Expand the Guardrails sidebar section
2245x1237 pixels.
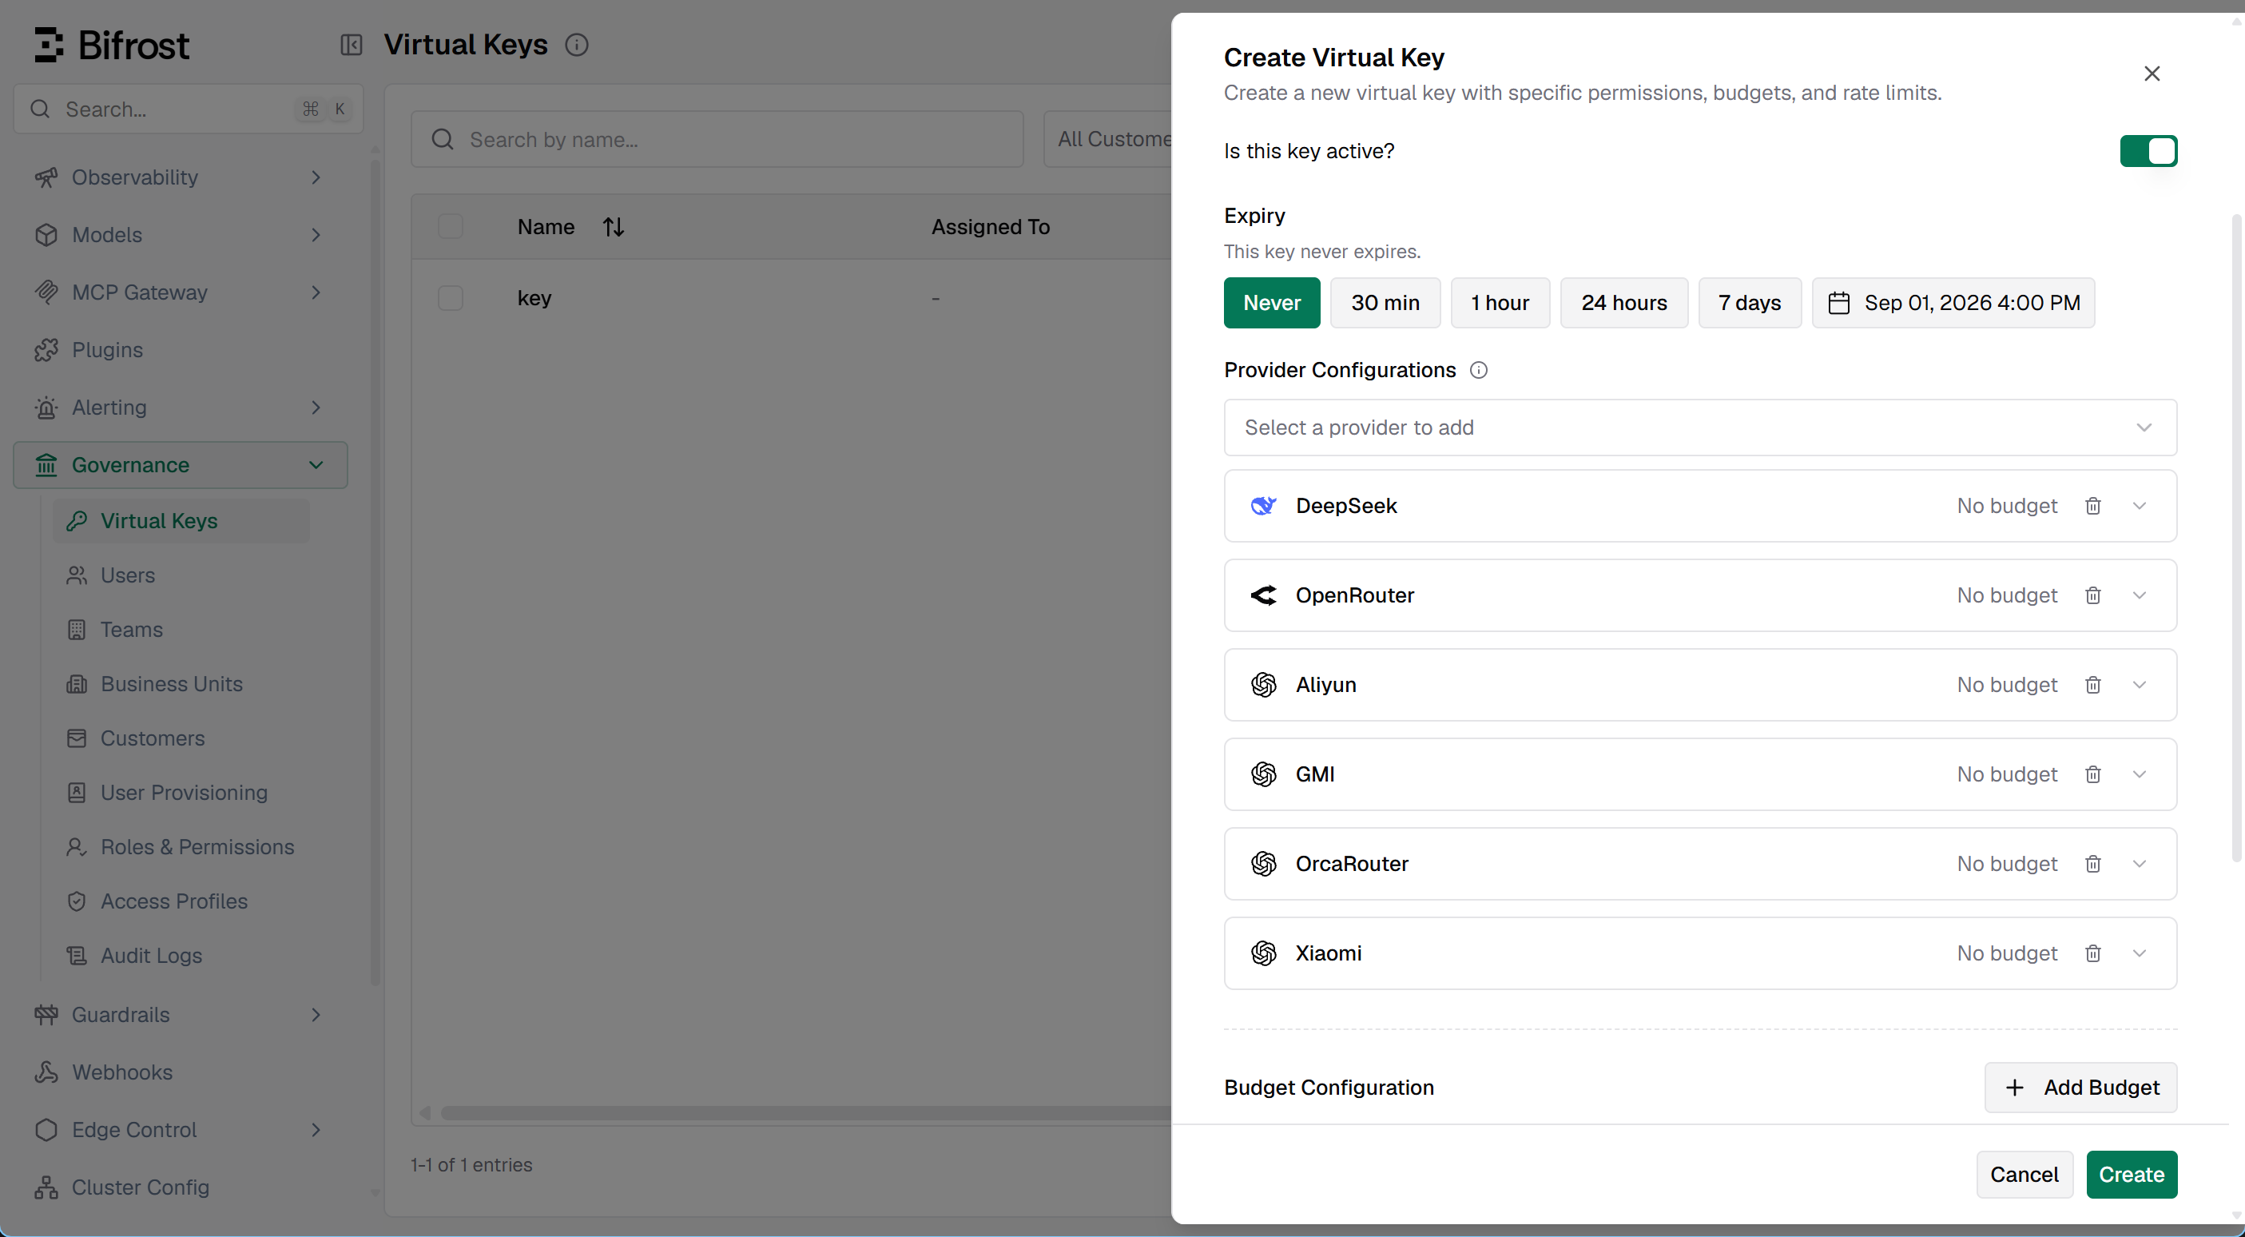(181, 1016)
